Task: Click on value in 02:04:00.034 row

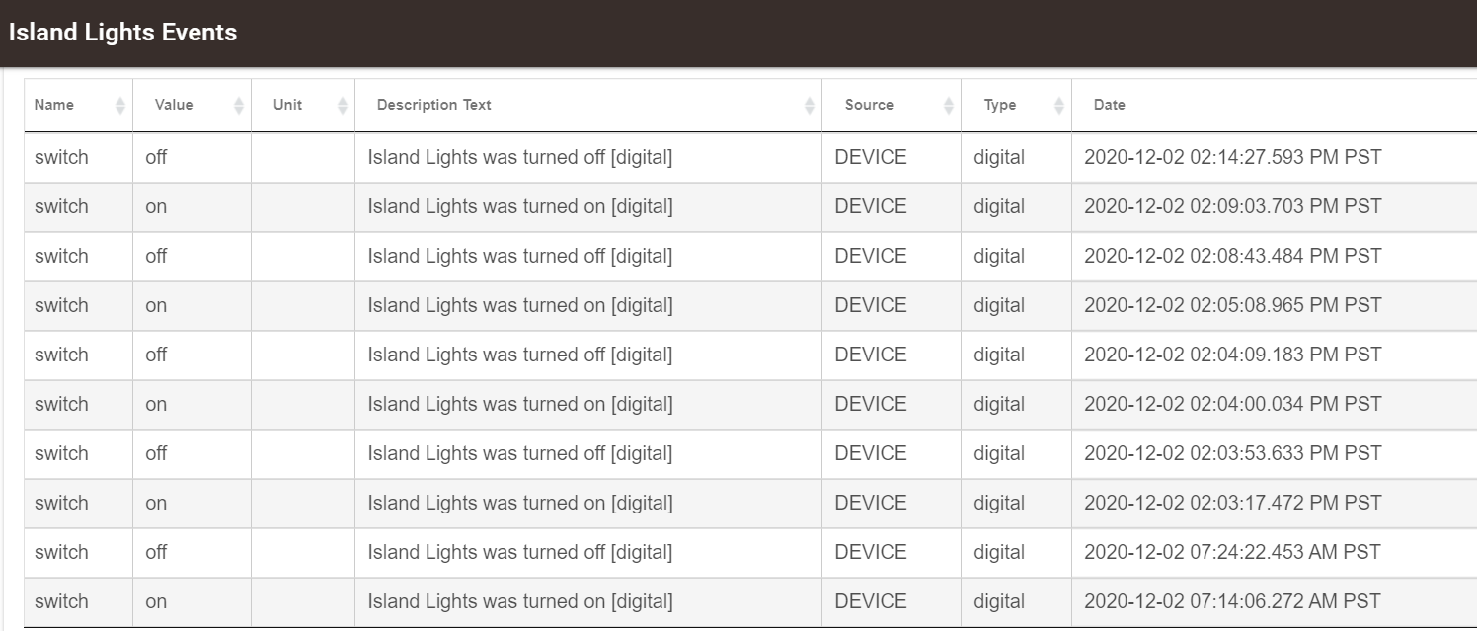Action: click(x=156, y=404)
